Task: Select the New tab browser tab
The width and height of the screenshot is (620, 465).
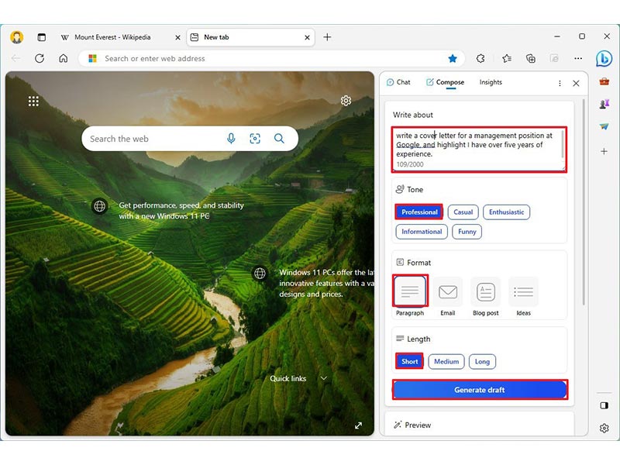Action: [250, 37]
